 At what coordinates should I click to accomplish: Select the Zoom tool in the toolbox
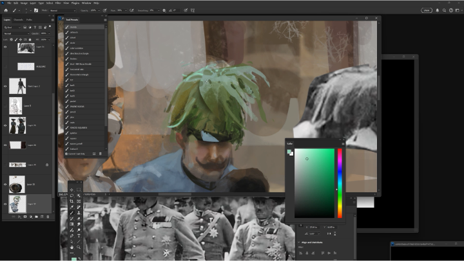(79, 247)
